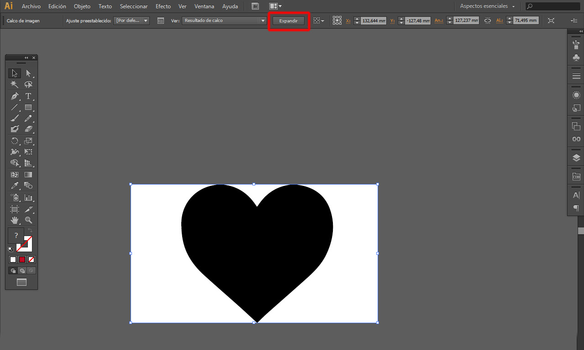Open the Layers panel icon

pos(576,157)
